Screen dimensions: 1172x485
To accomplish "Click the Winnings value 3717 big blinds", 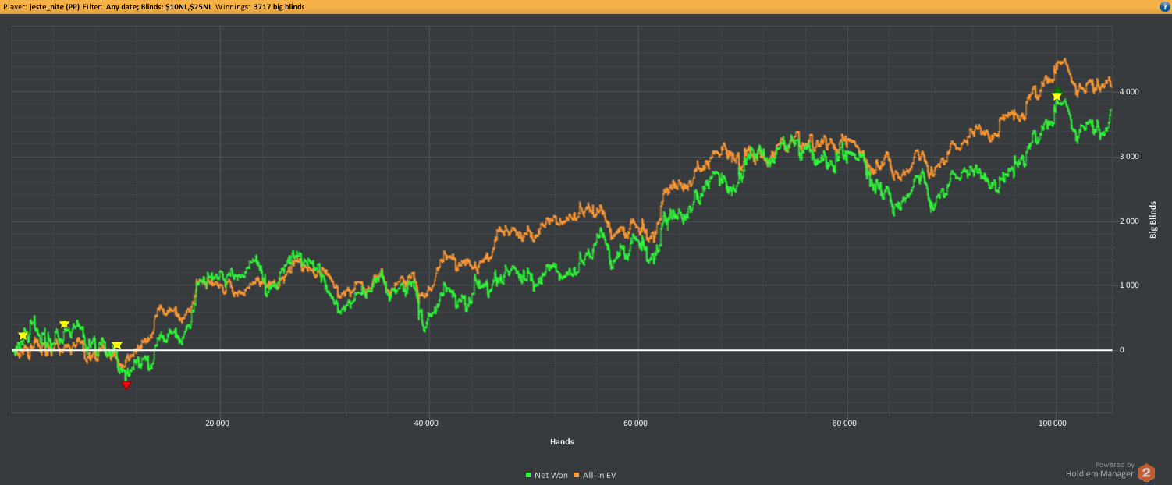I will [x=279, y=6].
